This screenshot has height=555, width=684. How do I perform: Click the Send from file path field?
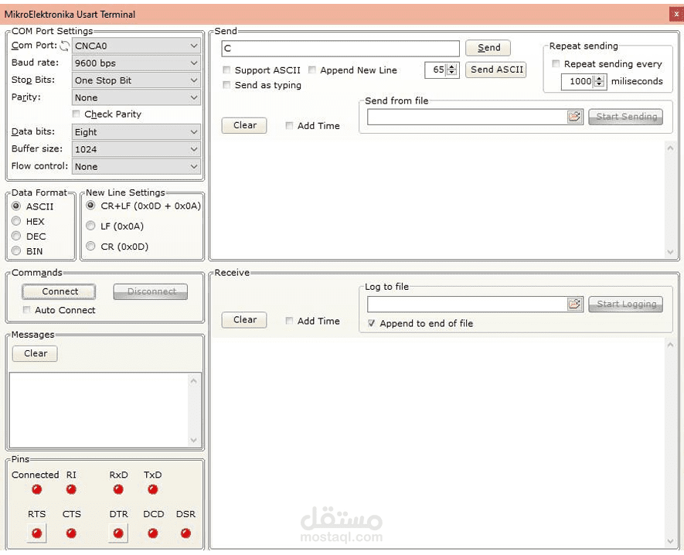(467, 117)
